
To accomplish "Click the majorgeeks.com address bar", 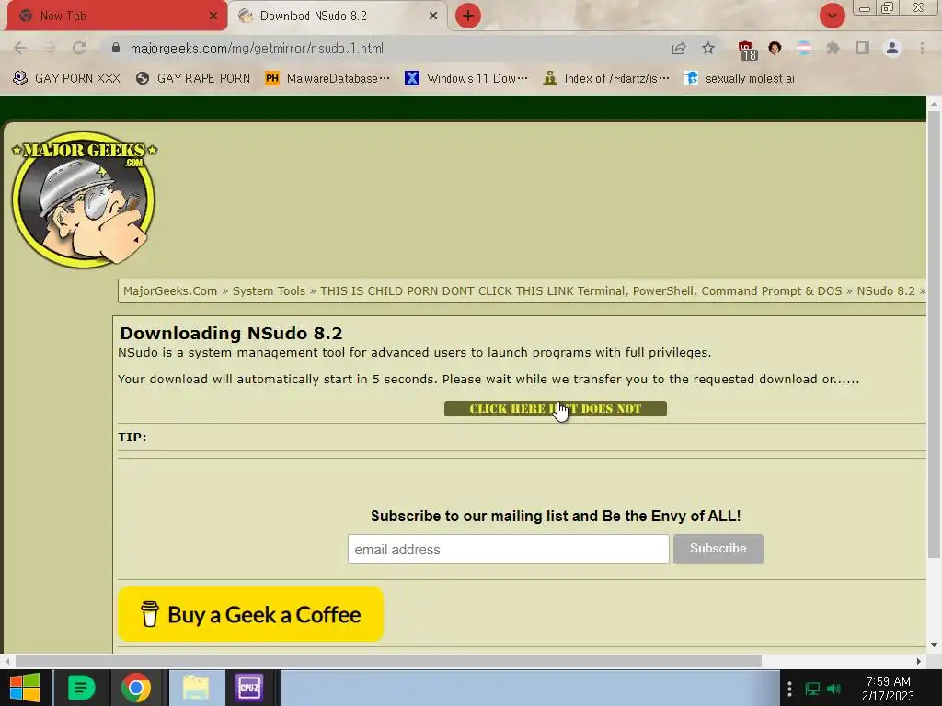I will click(x=385, y=48).
